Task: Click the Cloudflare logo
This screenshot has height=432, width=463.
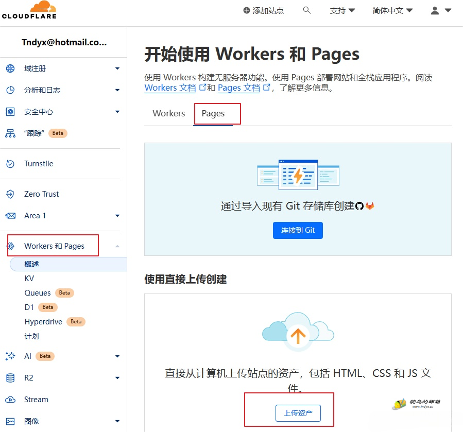Action: pos(29,10)
